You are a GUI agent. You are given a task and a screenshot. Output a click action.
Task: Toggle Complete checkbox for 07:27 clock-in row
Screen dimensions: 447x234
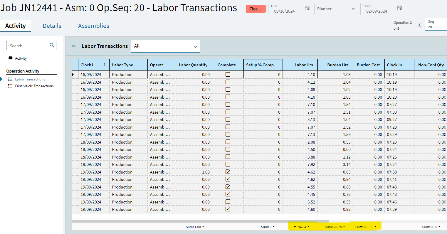pyautogui.click(x=228, y=104)
